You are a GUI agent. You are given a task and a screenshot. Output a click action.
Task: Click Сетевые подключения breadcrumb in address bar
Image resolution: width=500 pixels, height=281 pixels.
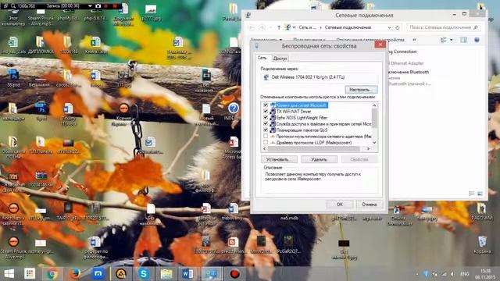click(x=348, y=27)
